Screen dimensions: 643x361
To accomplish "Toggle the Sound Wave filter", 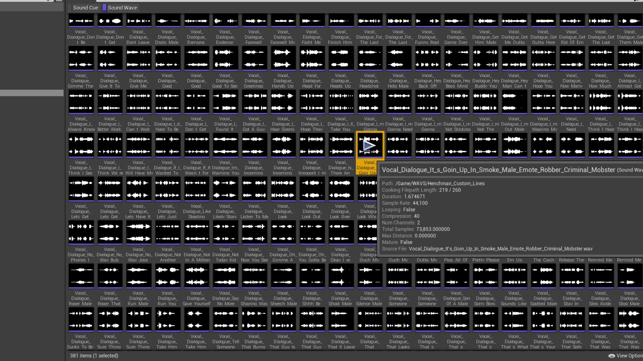I will (121, 8).
